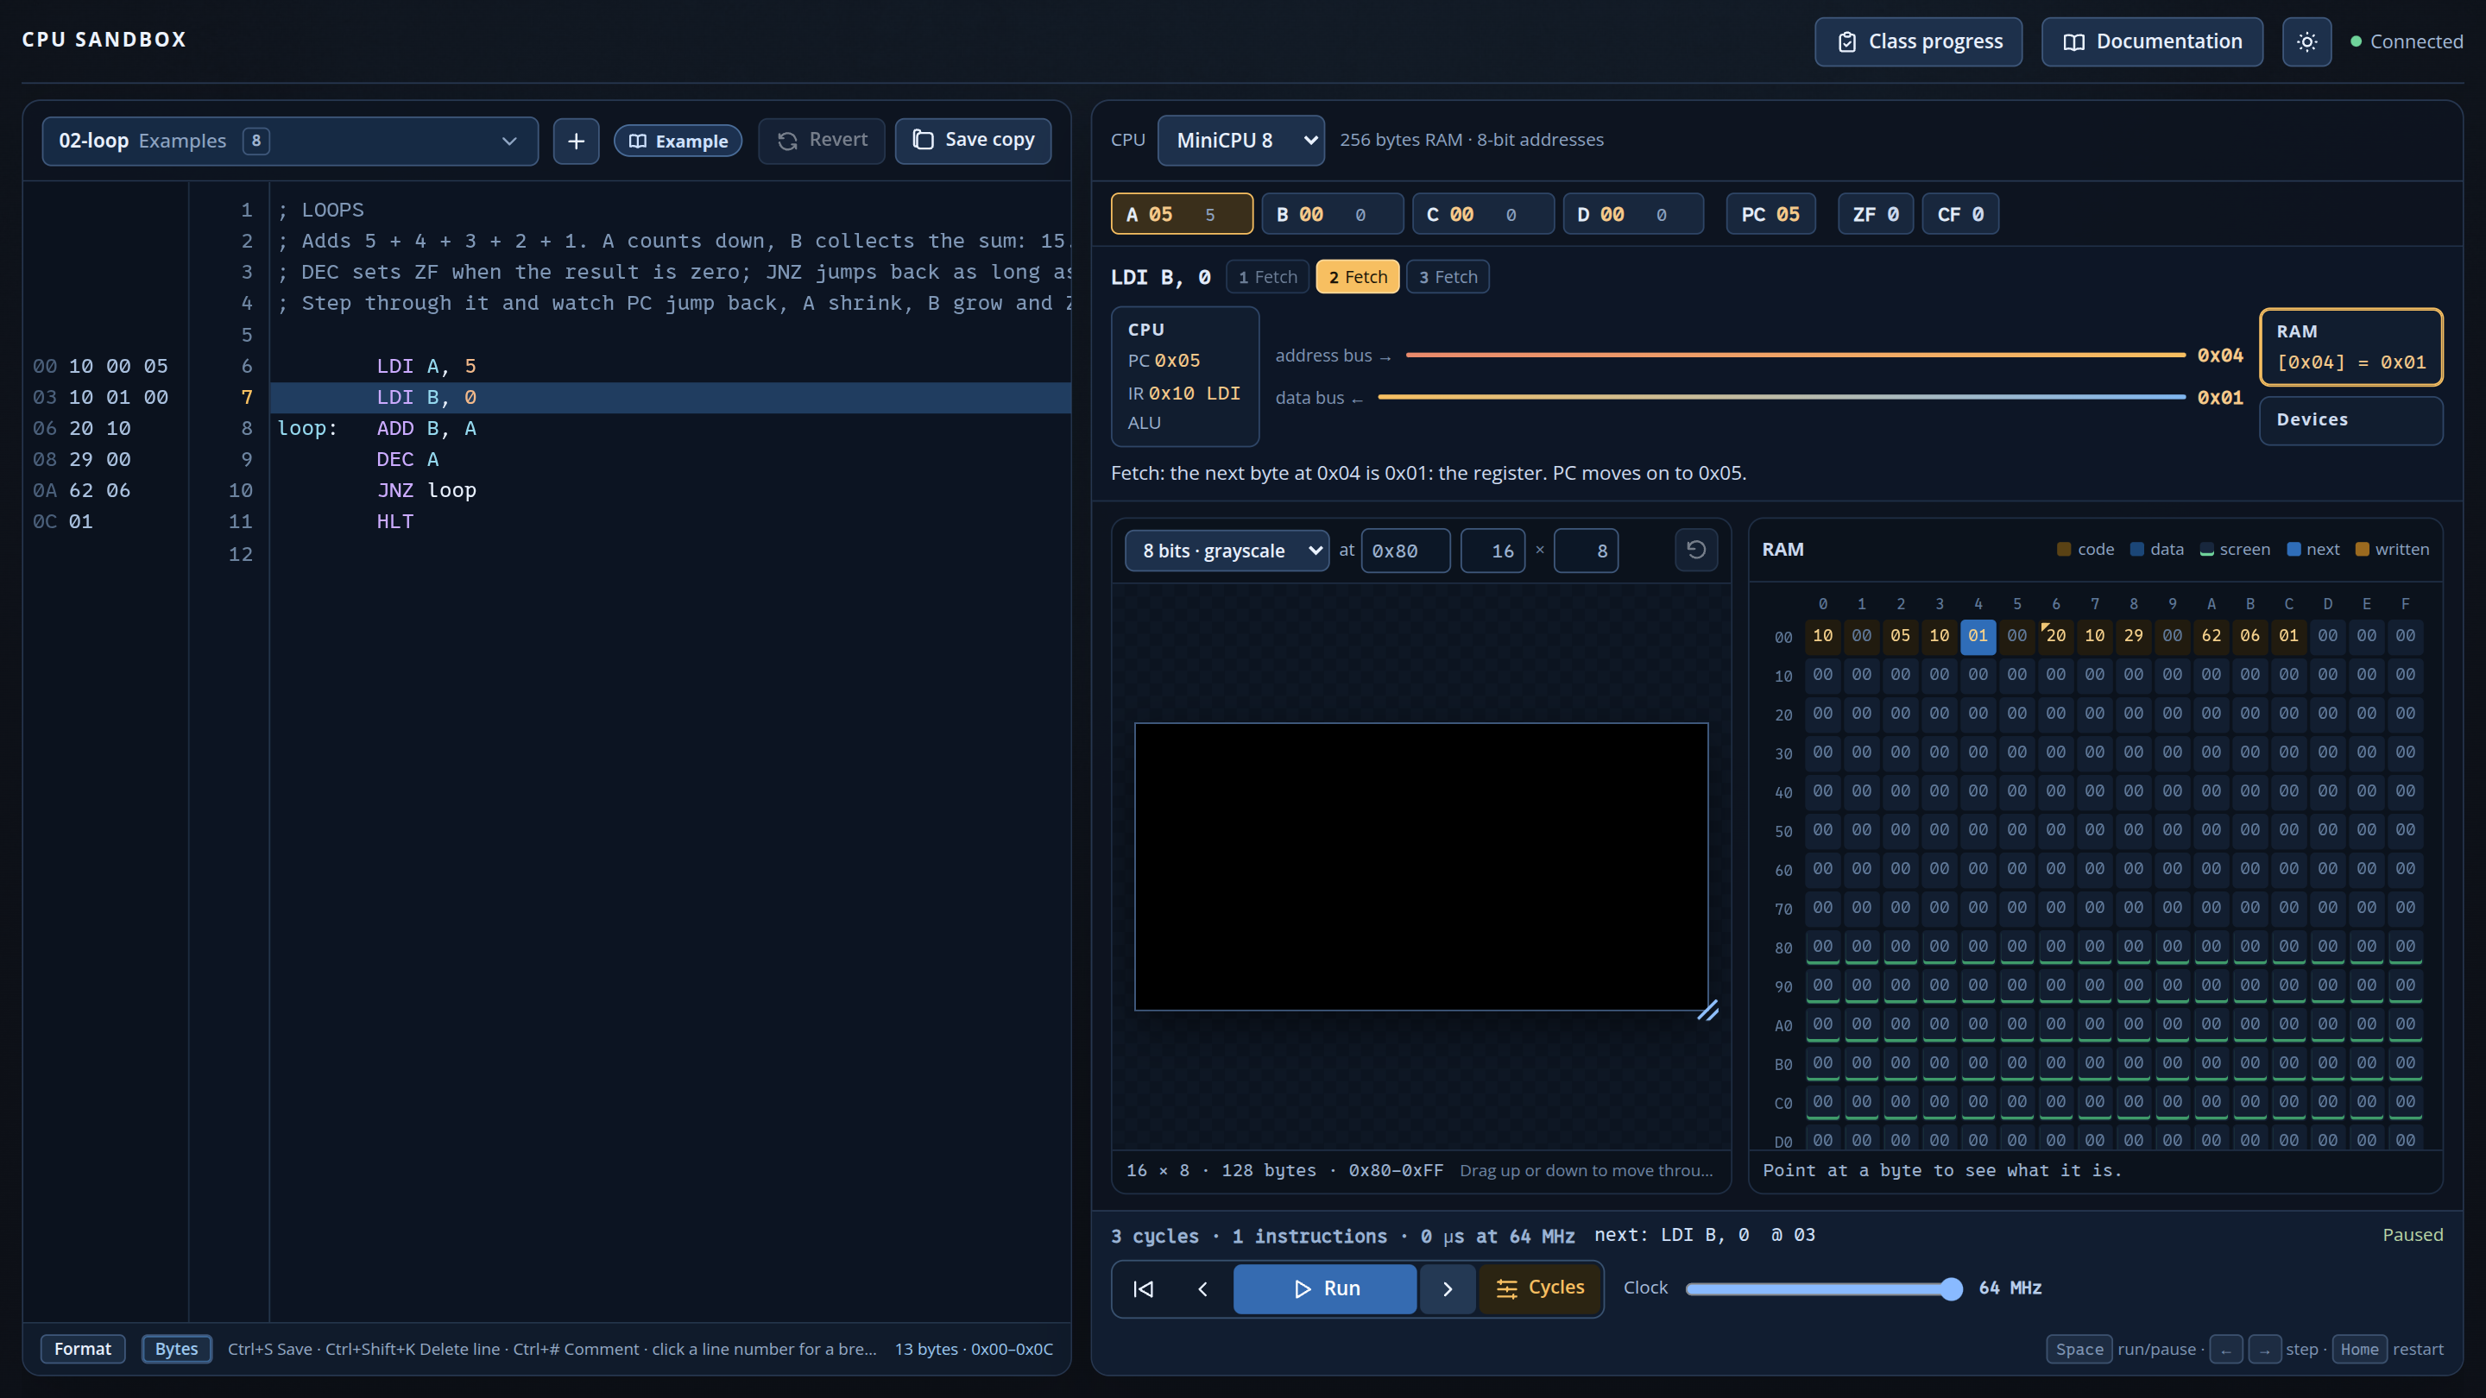Edit the display address field 0x80
This screenshot has height=1398, width=2486.
click(1405, 551)
